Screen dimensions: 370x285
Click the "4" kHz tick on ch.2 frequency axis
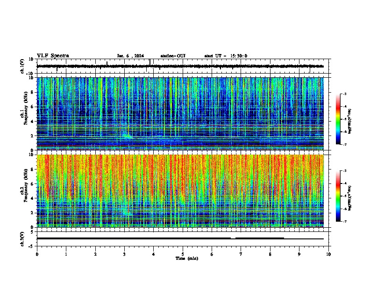[x=32, y=198]
